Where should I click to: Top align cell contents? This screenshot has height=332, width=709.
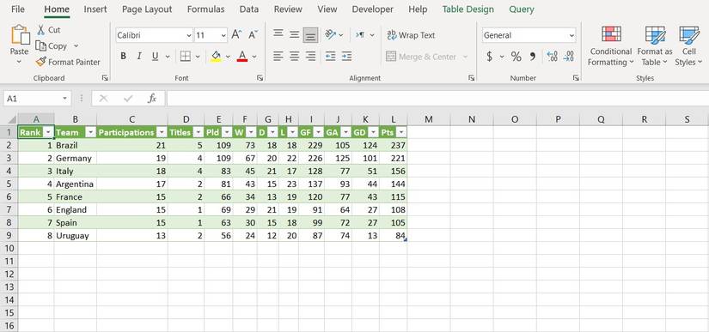point(278,34)
